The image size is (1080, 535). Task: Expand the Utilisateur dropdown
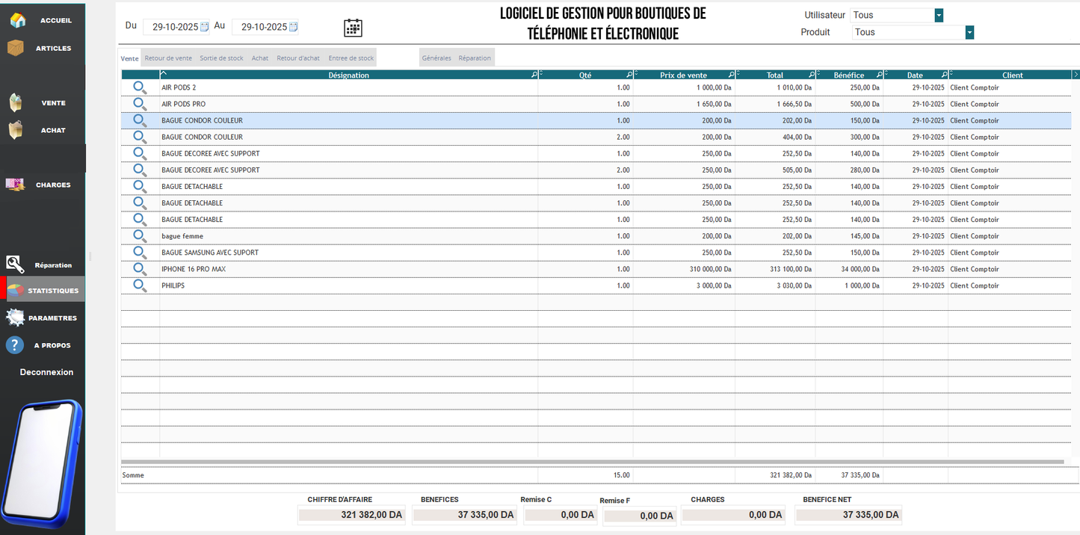tap(939, 15)
